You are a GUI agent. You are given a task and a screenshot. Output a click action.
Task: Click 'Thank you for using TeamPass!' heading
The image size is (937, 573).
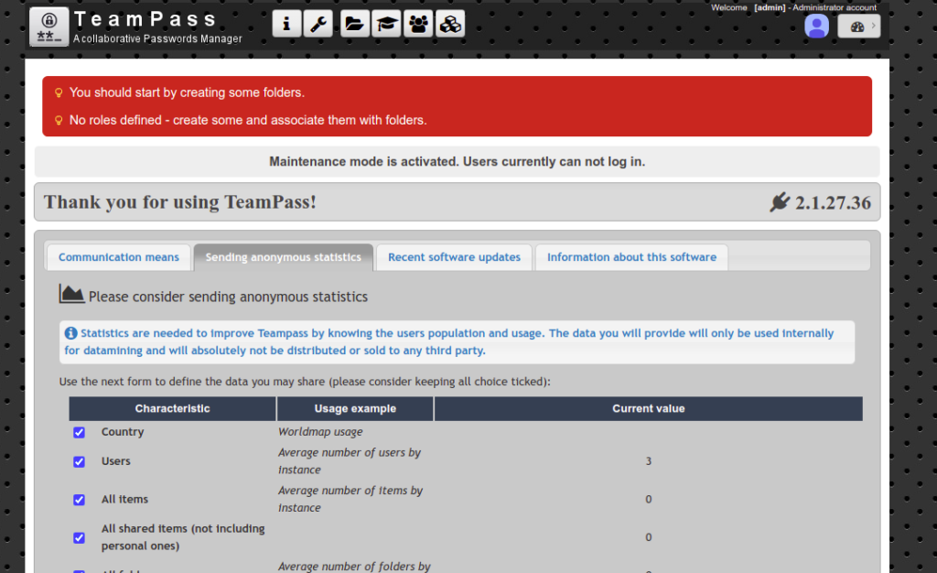180,202
